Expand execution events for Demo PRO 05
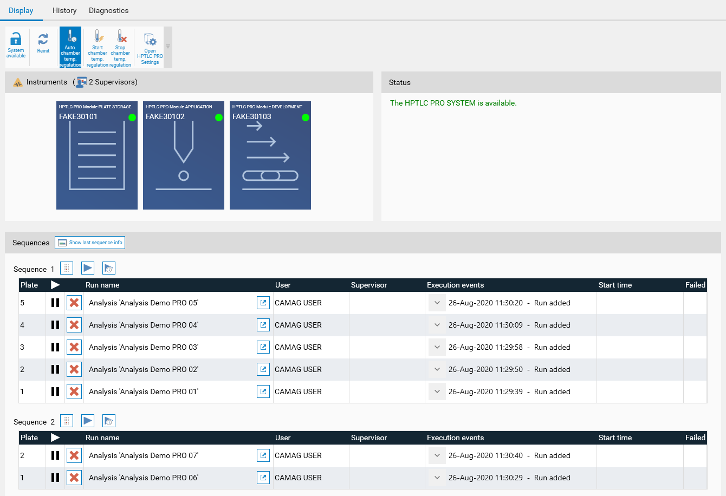This screenshot has width=726, height=496. tap(437, 303)
